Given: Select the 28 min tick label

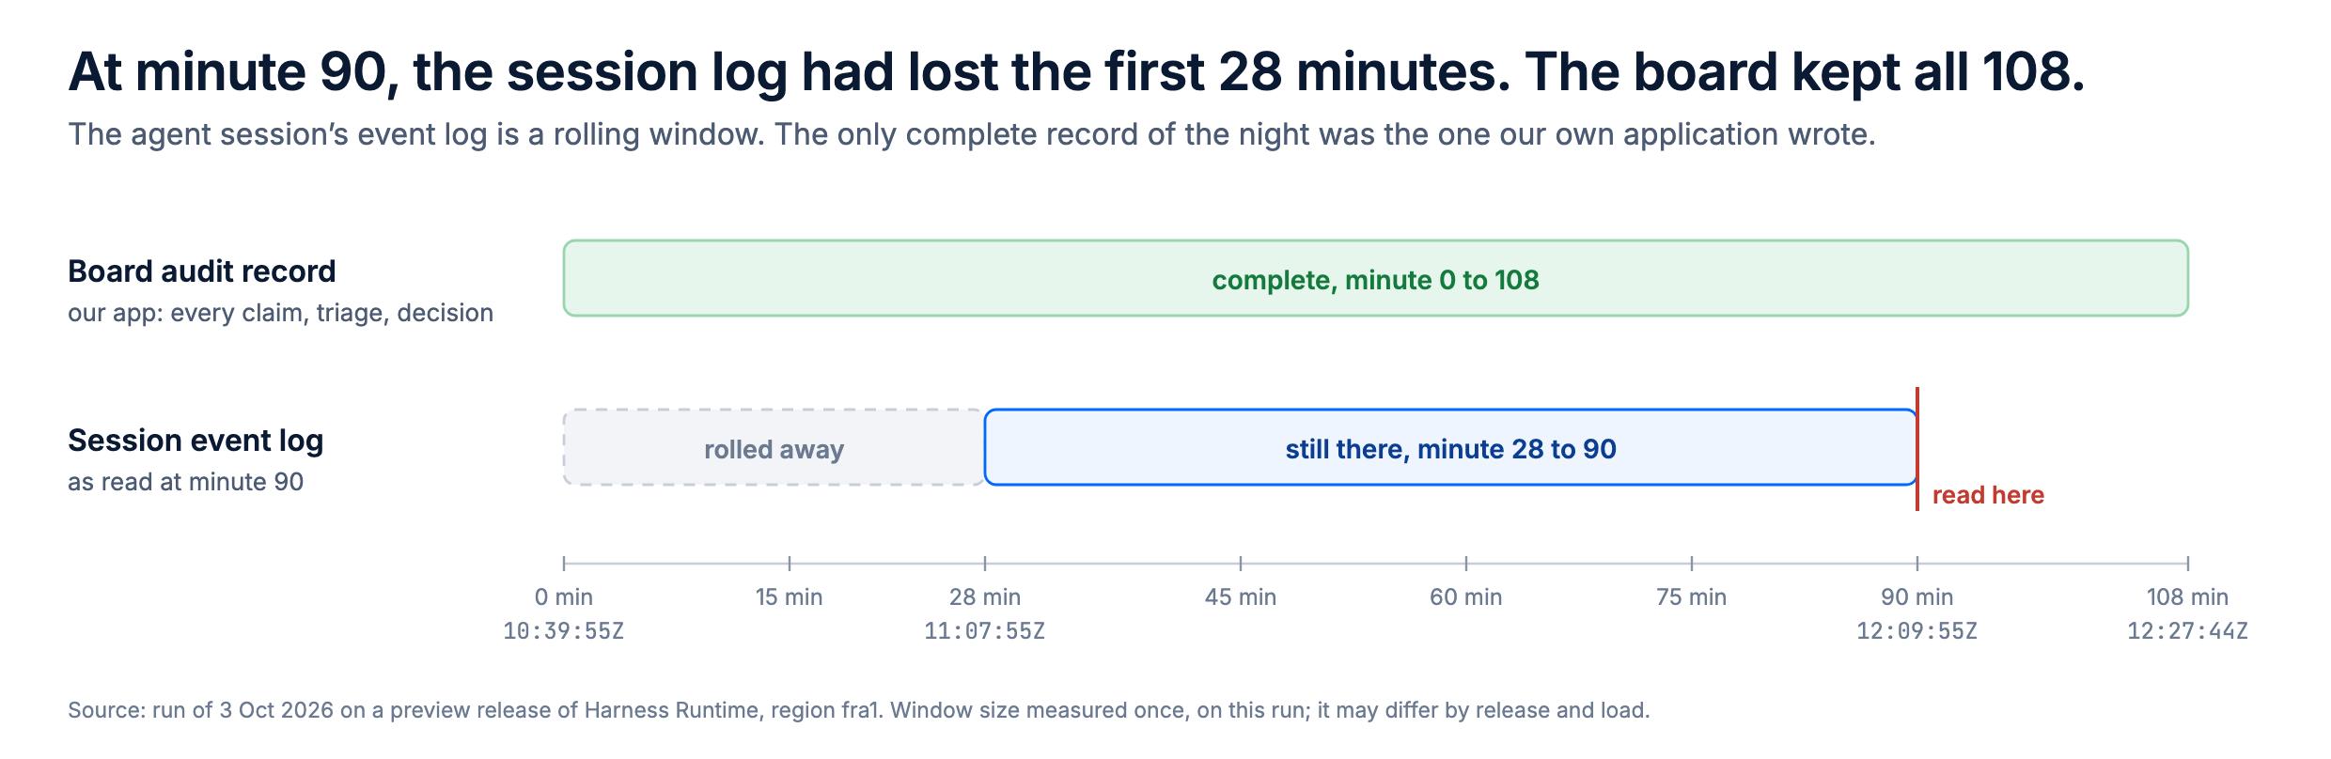Looking at the screenshot, I should (x=985, y=596).
